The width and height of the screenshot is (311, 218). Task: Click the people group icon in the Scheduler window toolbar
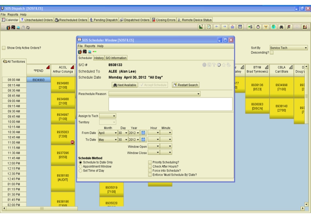tap(80, 52)
